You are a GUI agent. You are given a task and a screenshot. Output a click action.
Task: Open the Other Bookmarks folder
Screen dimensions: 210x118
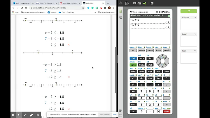[x=106, y=12]
